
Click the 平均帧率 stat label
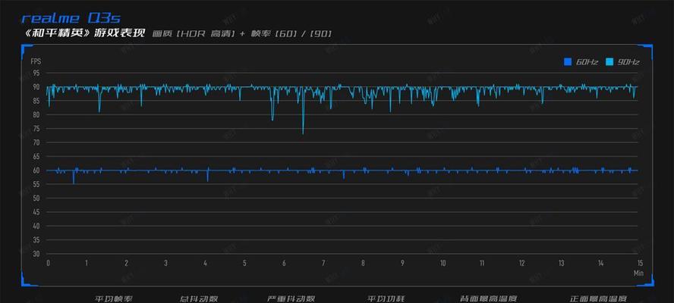(115, 298)
